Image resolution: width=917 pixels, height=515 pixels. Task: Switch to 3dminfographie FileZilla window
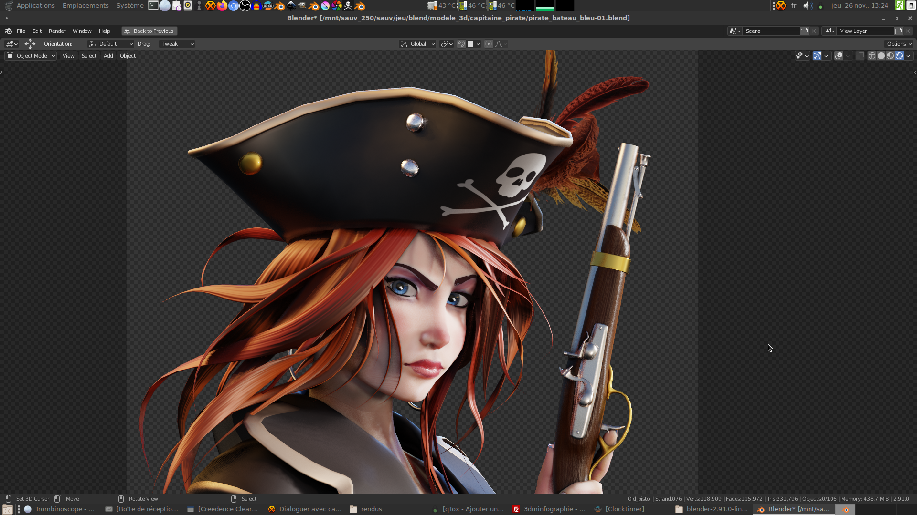pyautogui.click(x=549, y=509)
